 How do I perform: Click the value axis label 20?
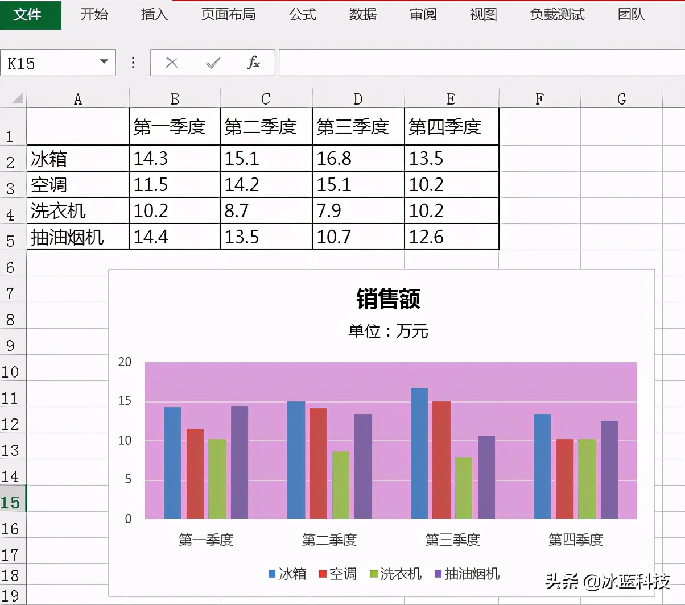pyautogui.click(x=125, y=362)
